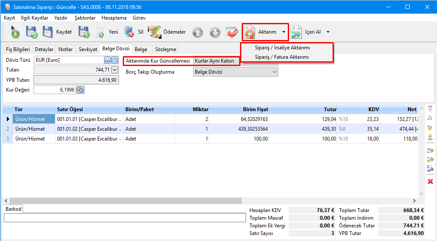This screenshot has height=241, width=437.
Task: Click the red checkmark approval icon
Action: click(x=232, y=32)
